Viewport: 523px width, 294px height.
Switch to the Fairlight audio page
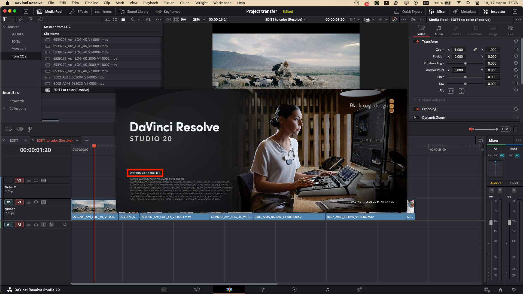coord(327,290)
